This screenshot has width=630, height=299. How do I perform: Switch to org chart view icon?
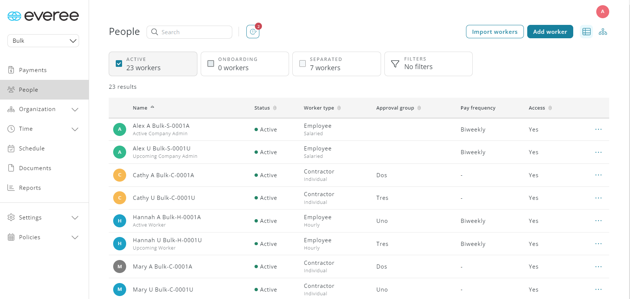coord(603,32)
